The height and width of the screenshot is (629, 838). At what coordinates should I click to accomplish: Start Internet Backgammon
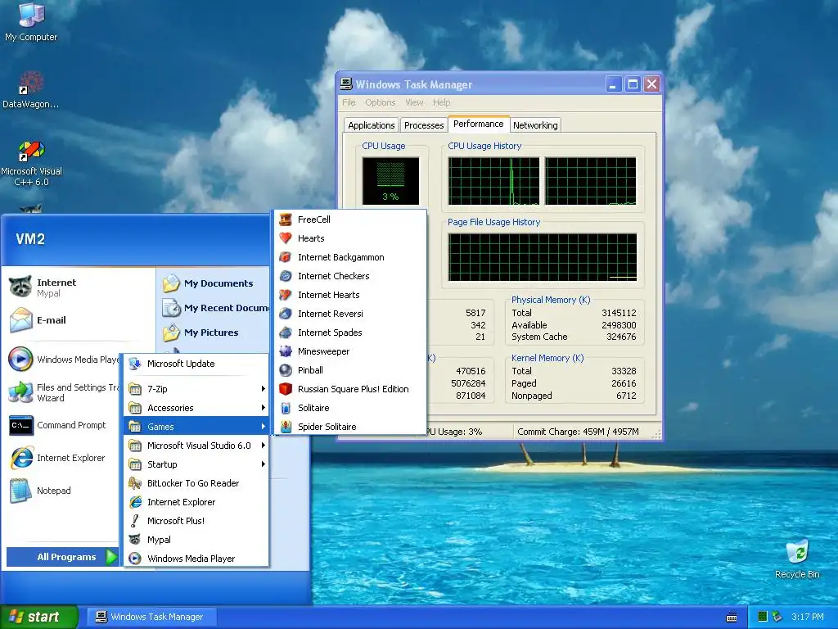click(350, 257)
